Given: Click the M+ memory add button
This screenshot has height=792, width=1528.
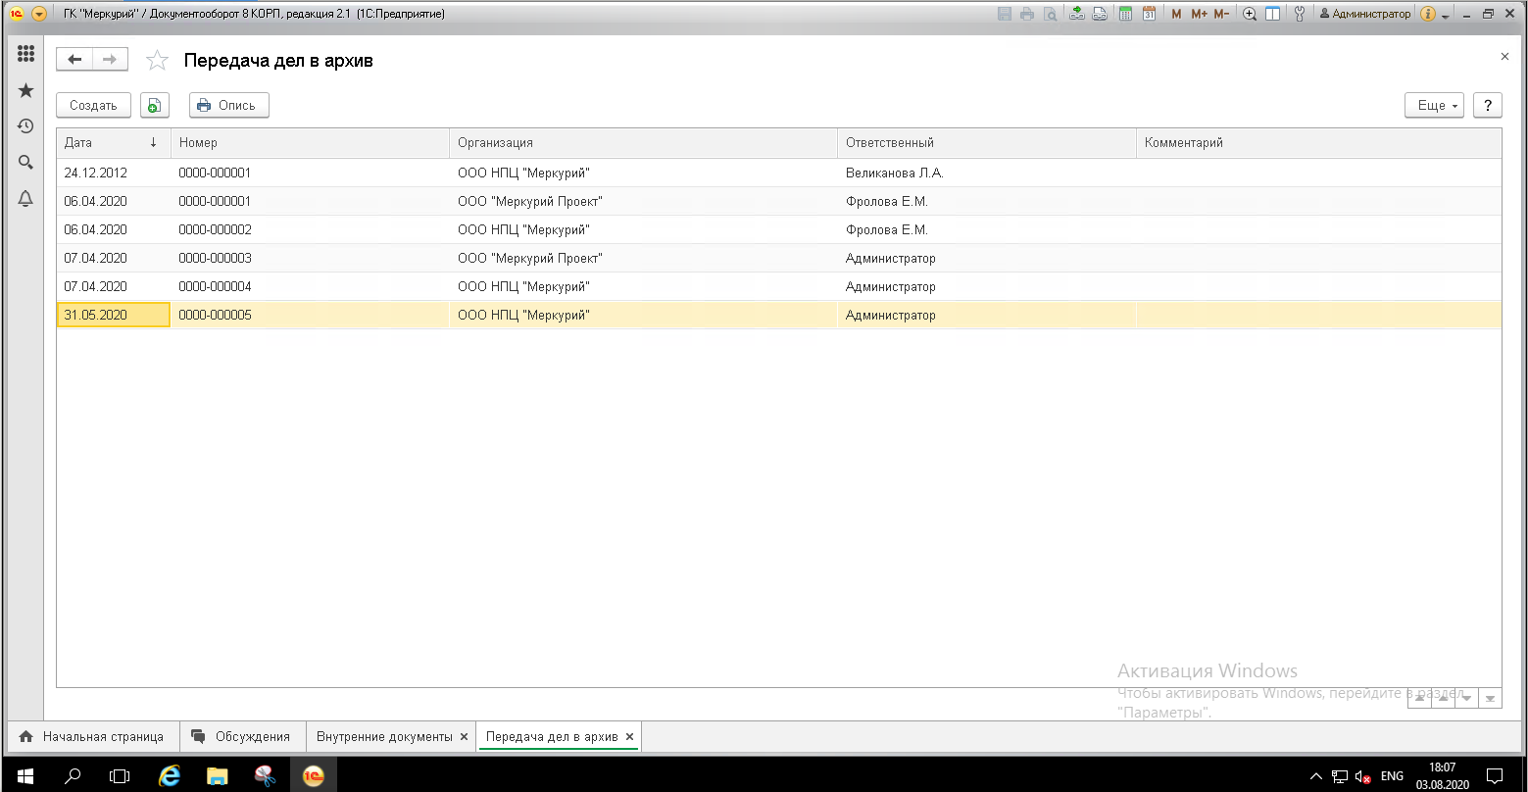Looking at the screenshot, I should coord(1199,14).
